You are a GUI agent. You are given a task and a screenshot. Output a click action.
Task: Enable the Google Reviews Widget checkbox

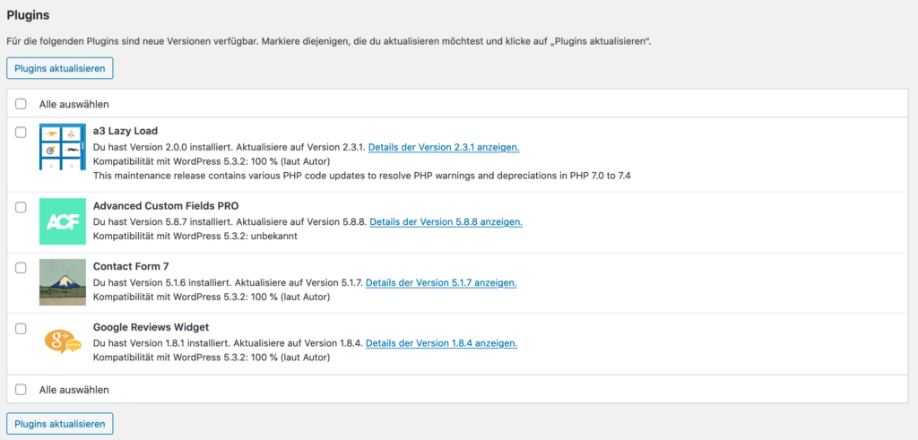[22, 329]
